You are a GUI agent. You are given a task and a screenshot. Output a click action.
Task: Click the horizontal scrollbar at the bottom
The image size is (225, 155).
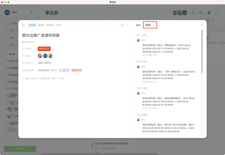(x=99, y=154)
